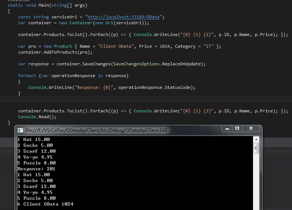The height and width of the screenshot is (210, 292).
Task: Click "4 Yo-yo 4.95" first console occurrence
Action: 35,157
